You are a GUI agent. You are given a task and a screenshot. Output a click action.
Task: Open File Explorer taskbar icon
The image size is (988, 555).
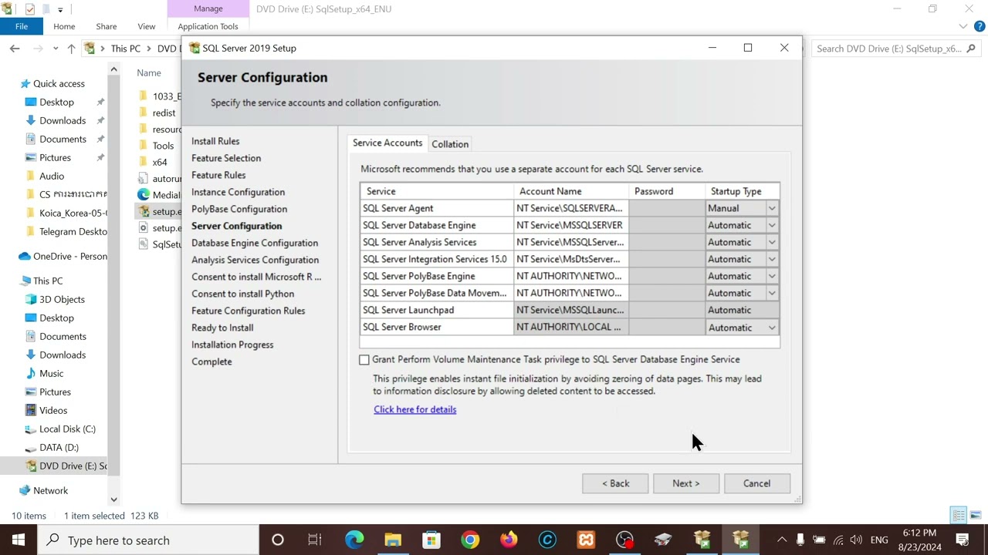click(393, 540)
